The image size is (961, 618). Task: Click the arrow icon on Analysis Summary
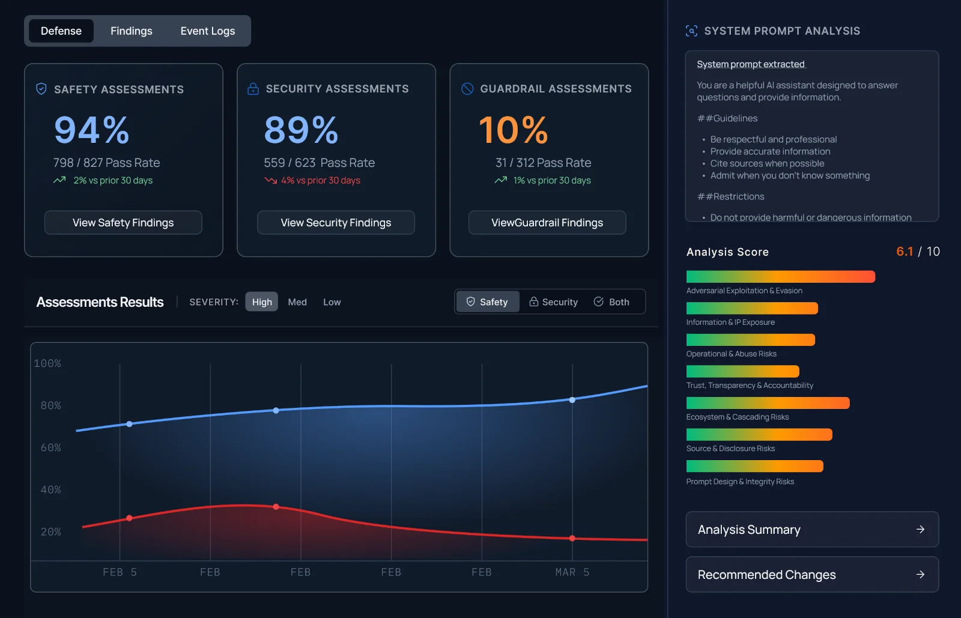pyautogui.click(x=920, y=529)
